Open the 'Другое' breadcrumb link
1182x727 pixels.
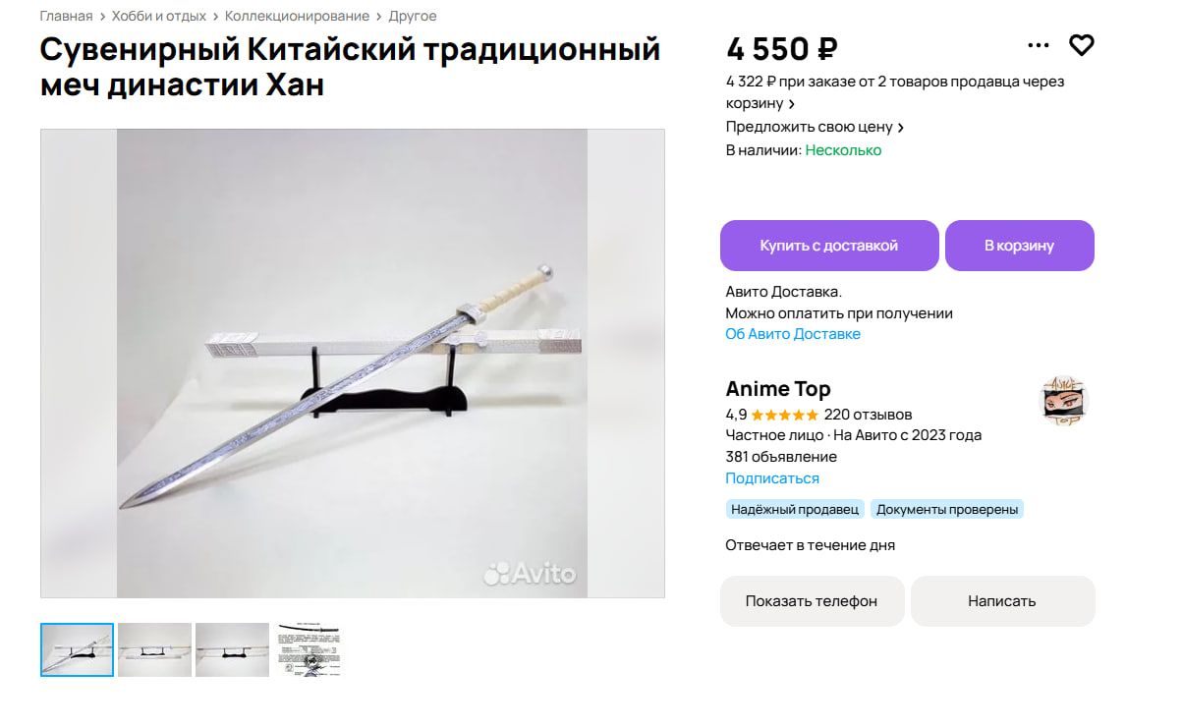click(413, 16)
